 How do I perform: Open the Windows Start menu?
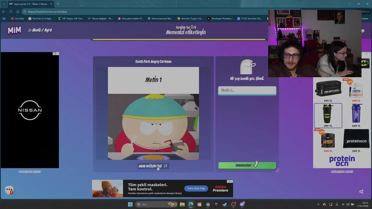pos(130,204)
